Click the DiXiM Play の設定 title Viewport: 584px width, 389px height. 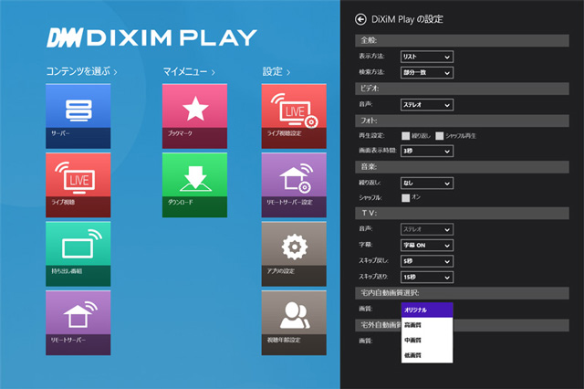[x=407, y=19]
